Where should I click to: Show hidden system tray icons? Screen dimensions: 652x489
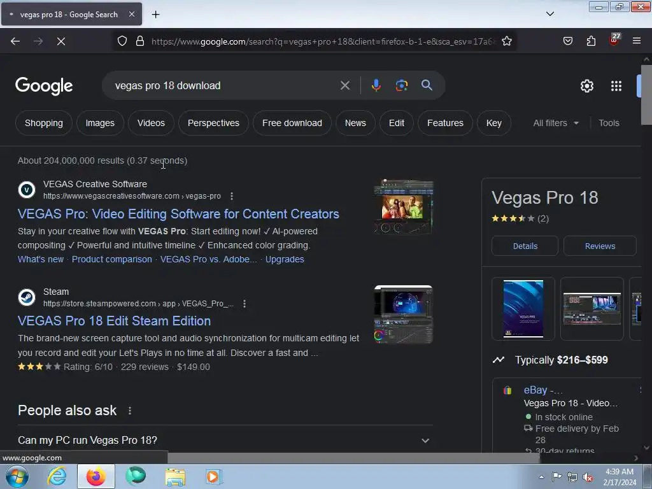(x=541, y=478)
